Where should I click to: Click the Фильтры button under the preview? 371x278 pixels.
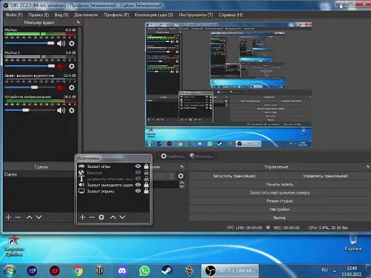click(201, 156)
